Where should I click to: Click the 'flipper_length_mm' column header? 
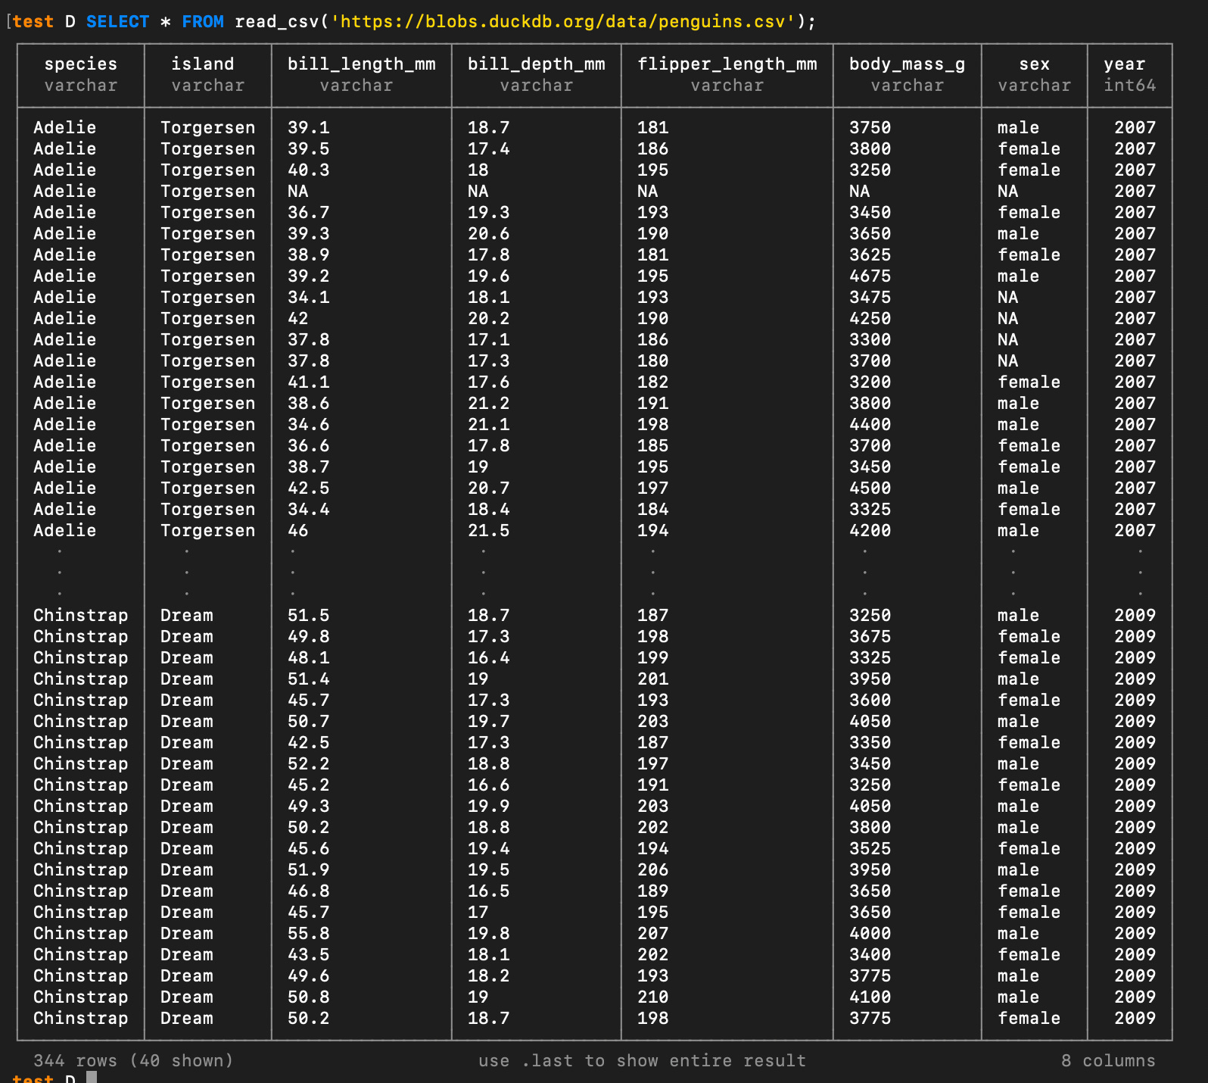tap(727, 64)
